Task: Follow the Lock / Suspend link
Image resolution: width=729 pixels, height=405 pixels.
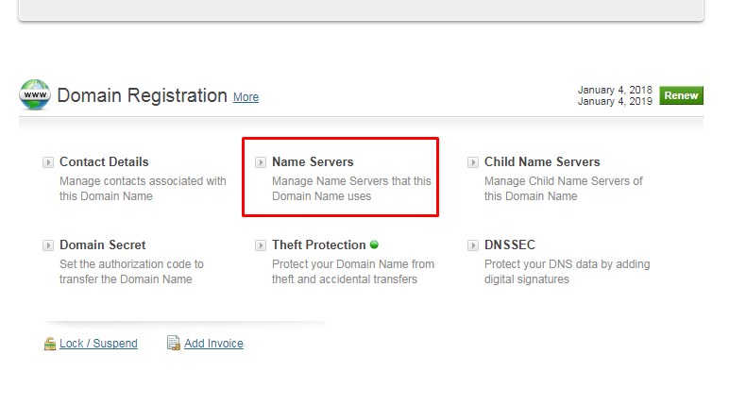Action: point(98,343)
